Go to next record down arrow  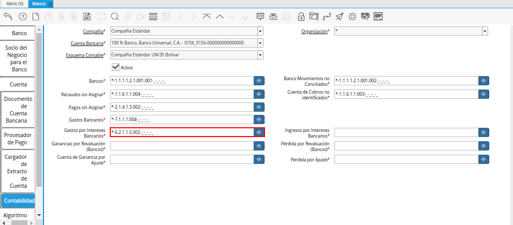tap(232, 17)
